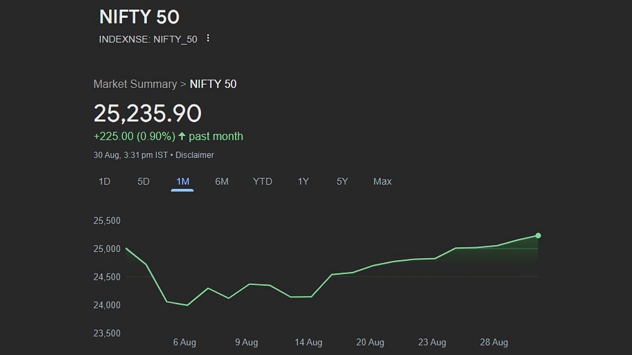Click the NIFTY 50 breadcrumb text
The image size is (632, 355).
(x=213, y=84)
